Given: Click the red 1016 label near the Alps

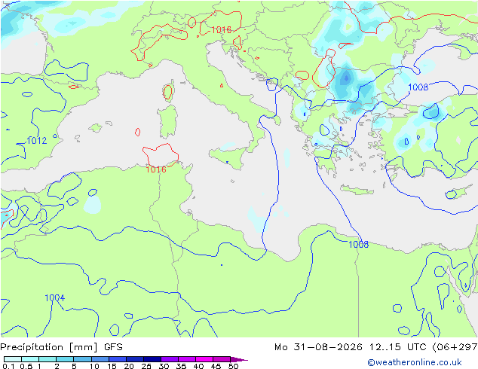Looking at the screenshot, I should (222, 30).
